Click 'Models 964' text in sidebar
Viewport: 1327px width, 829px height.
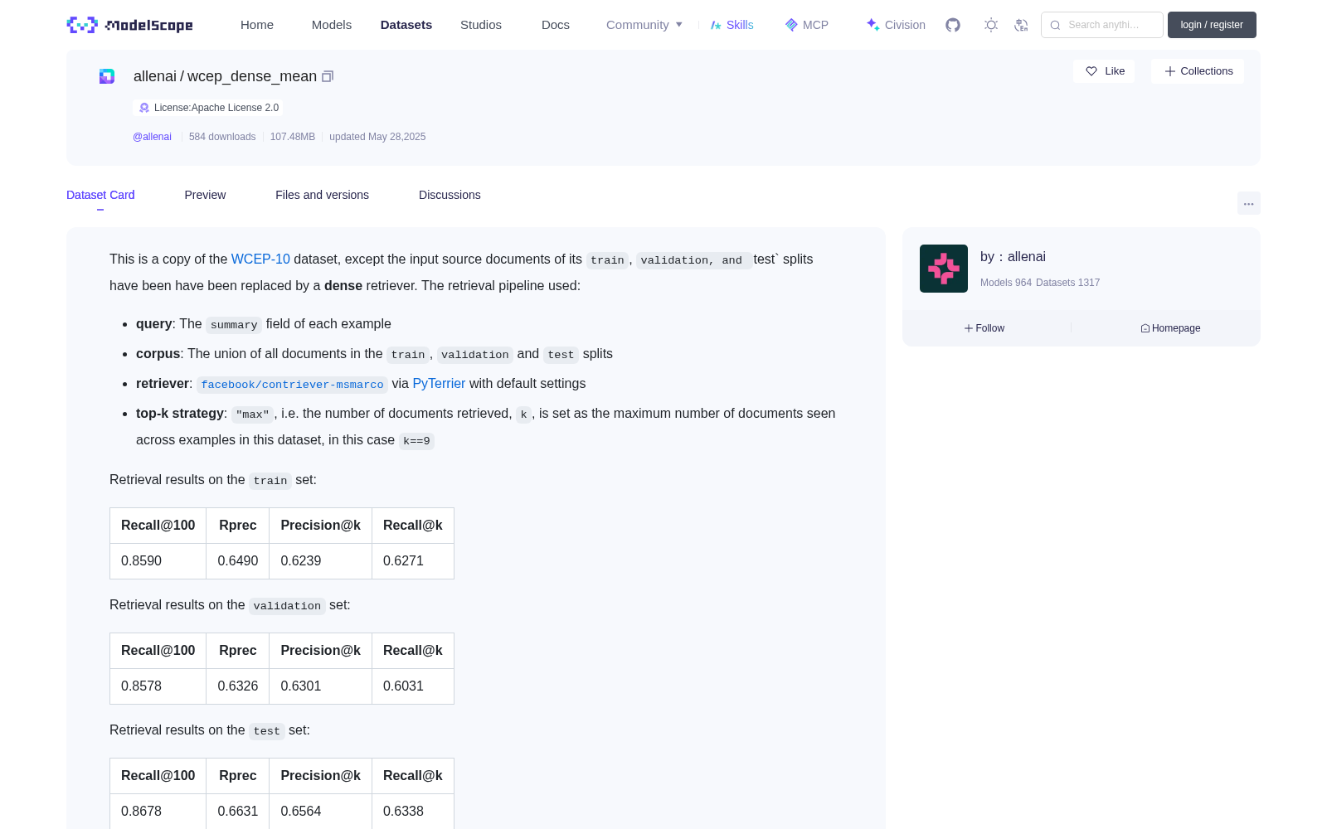pos(1006,283)
